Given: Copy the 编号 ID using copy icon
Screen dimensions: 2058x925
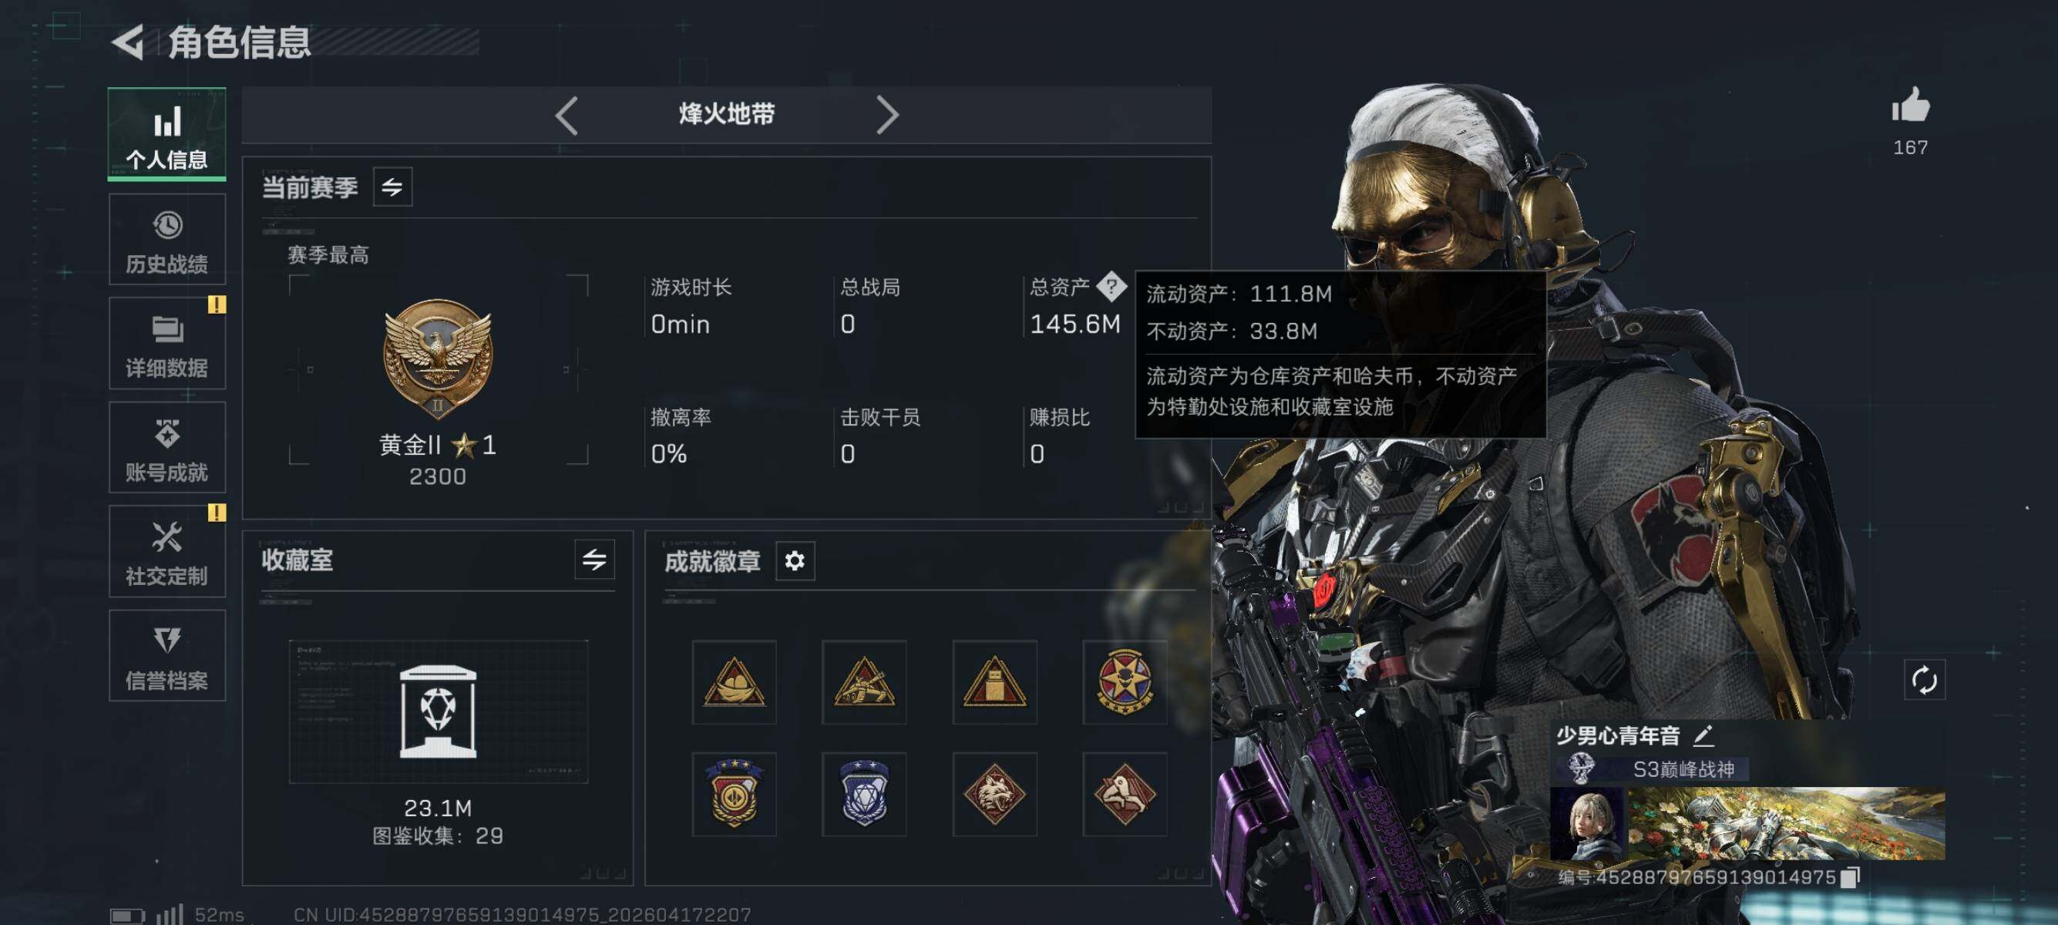Looking at the screenshot, I should click(x=1849, y=877).
